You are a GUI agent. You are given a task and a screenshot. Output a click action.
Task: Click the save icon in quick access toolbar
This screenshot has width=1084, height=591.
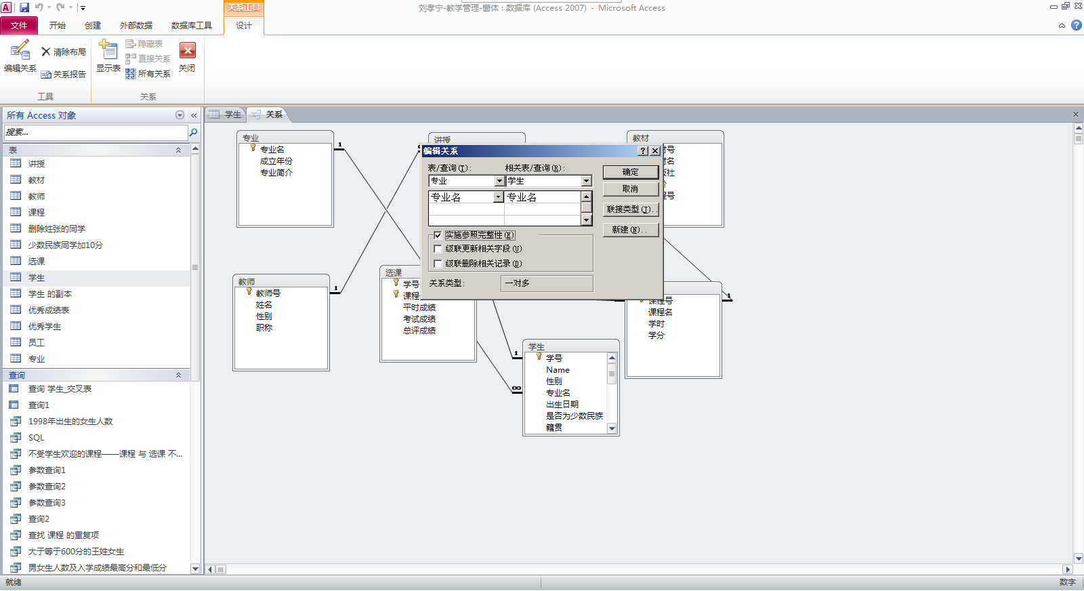tap(24, 7)
